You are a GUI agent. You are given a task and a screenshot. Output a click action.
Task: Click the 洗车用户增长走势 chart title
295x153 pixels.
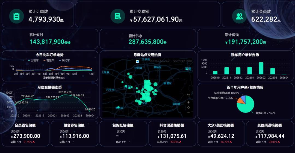pos(245,55)
